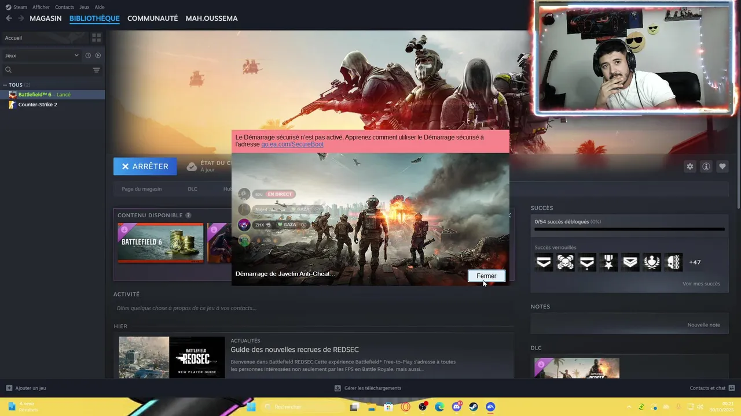Open the MAH.OUSSEMA profile tab
This screenshot has height=416, width=741.
(x=211, y=18)
